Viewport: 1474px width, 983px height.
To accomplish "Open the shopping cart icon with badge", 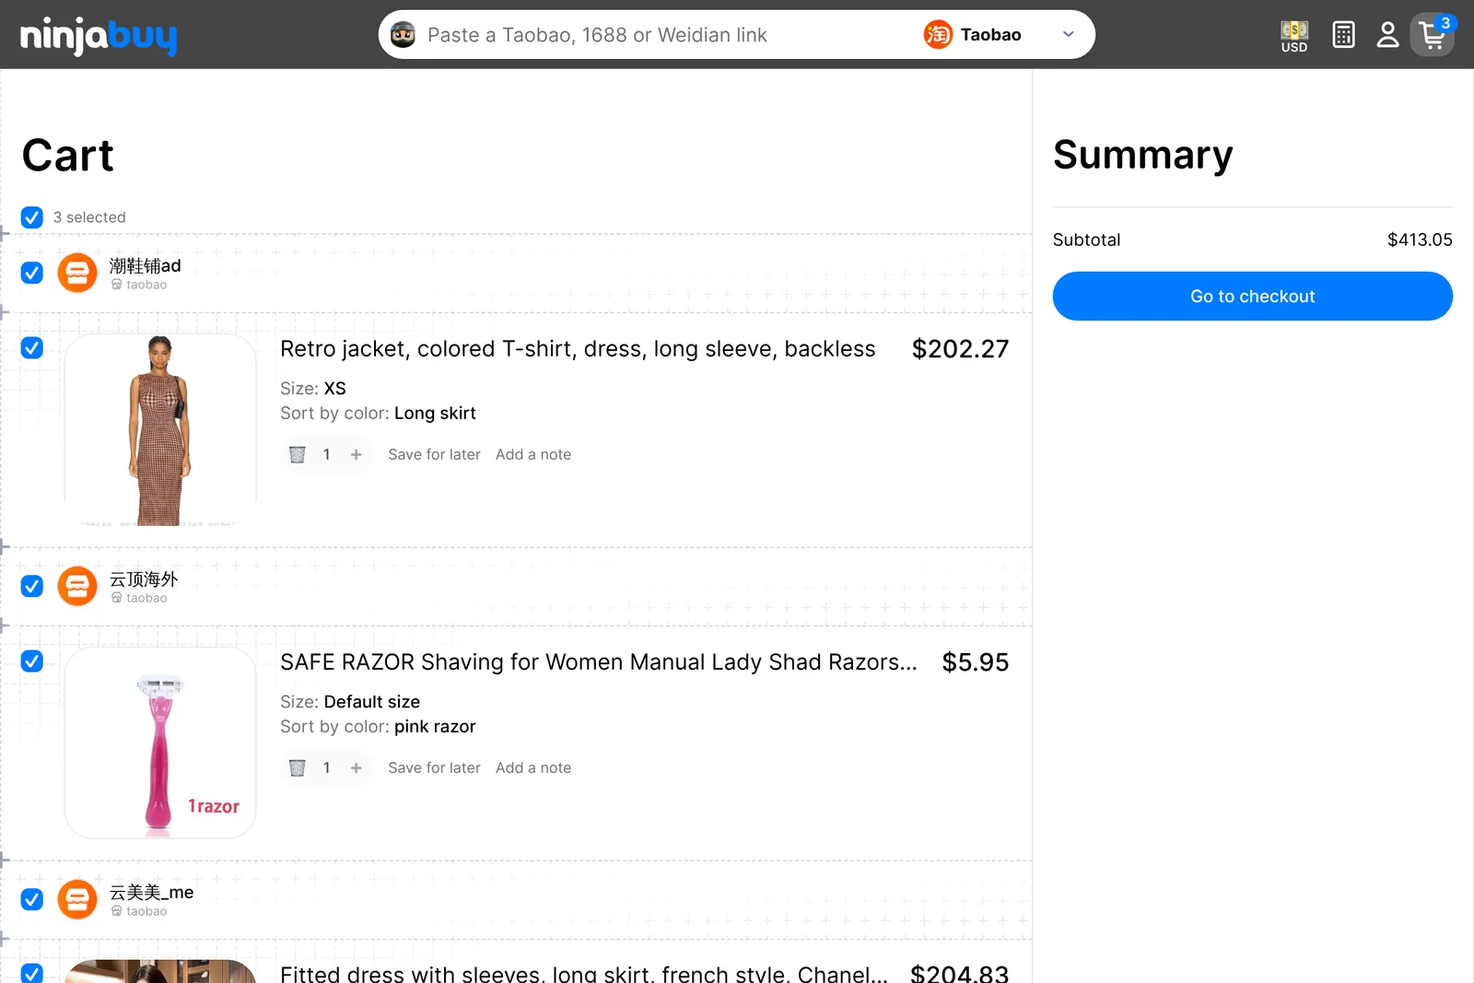I will pos(1433,35).
